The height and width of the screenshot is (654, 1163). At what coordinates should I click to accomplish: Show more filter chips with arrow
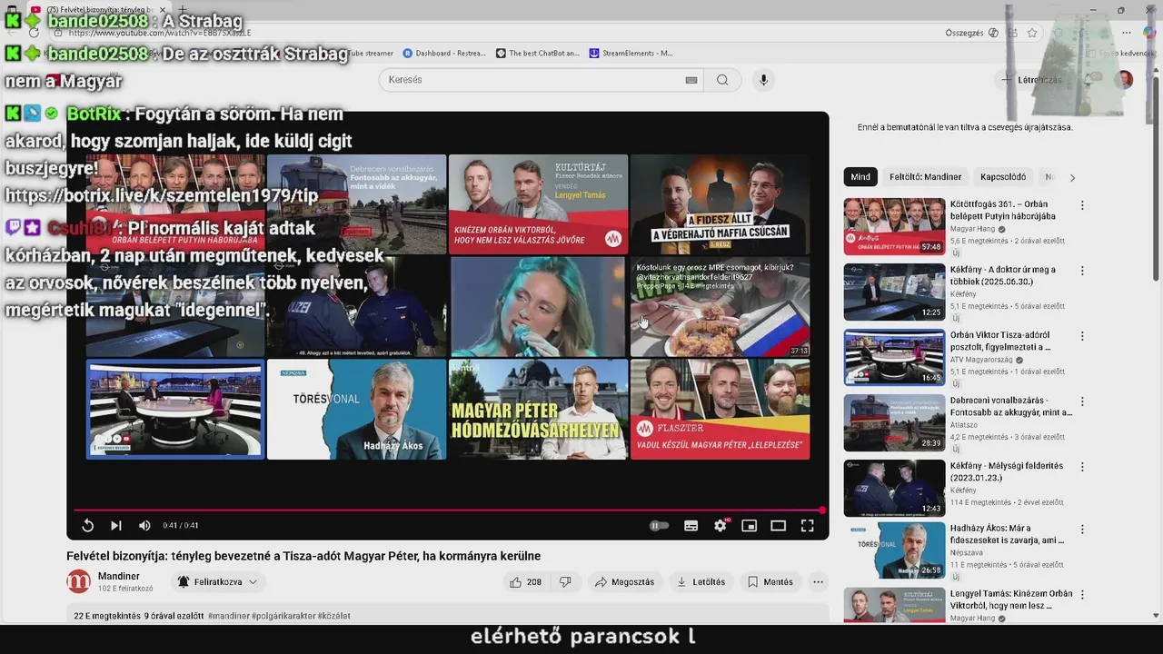coord(1072,178)
